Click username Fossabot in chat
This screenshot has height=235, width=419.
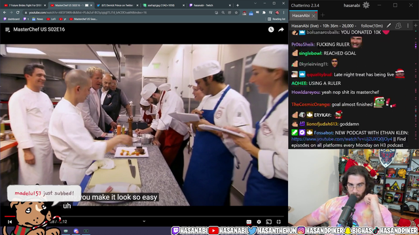tap(323, 133)
